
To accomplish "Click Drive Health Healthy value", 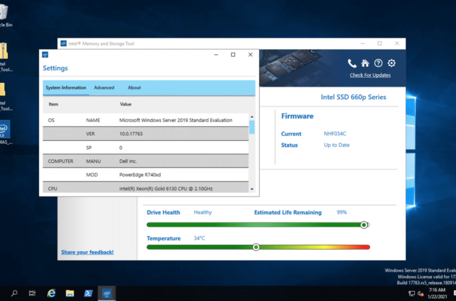I will (203, 212).
